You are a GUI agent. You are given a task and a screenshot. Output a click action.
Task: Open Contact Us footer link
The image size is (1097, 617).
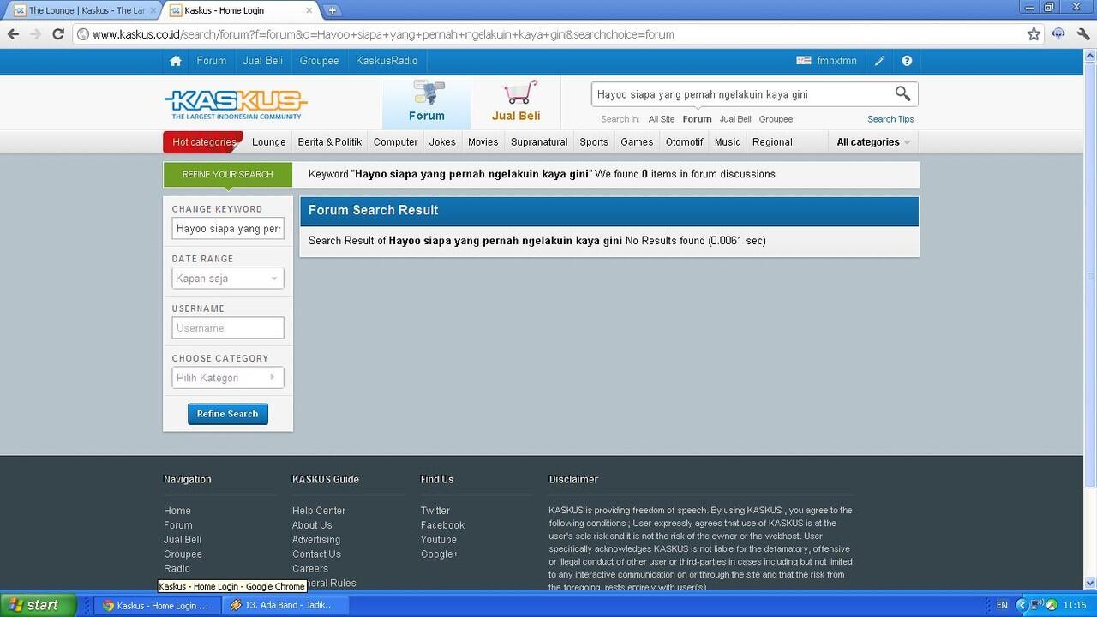tap(316, 554)
